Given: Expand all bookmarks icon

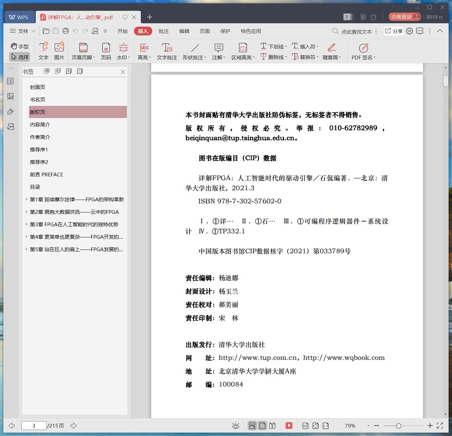Looking at the screenshot, I should pos(47,71).
